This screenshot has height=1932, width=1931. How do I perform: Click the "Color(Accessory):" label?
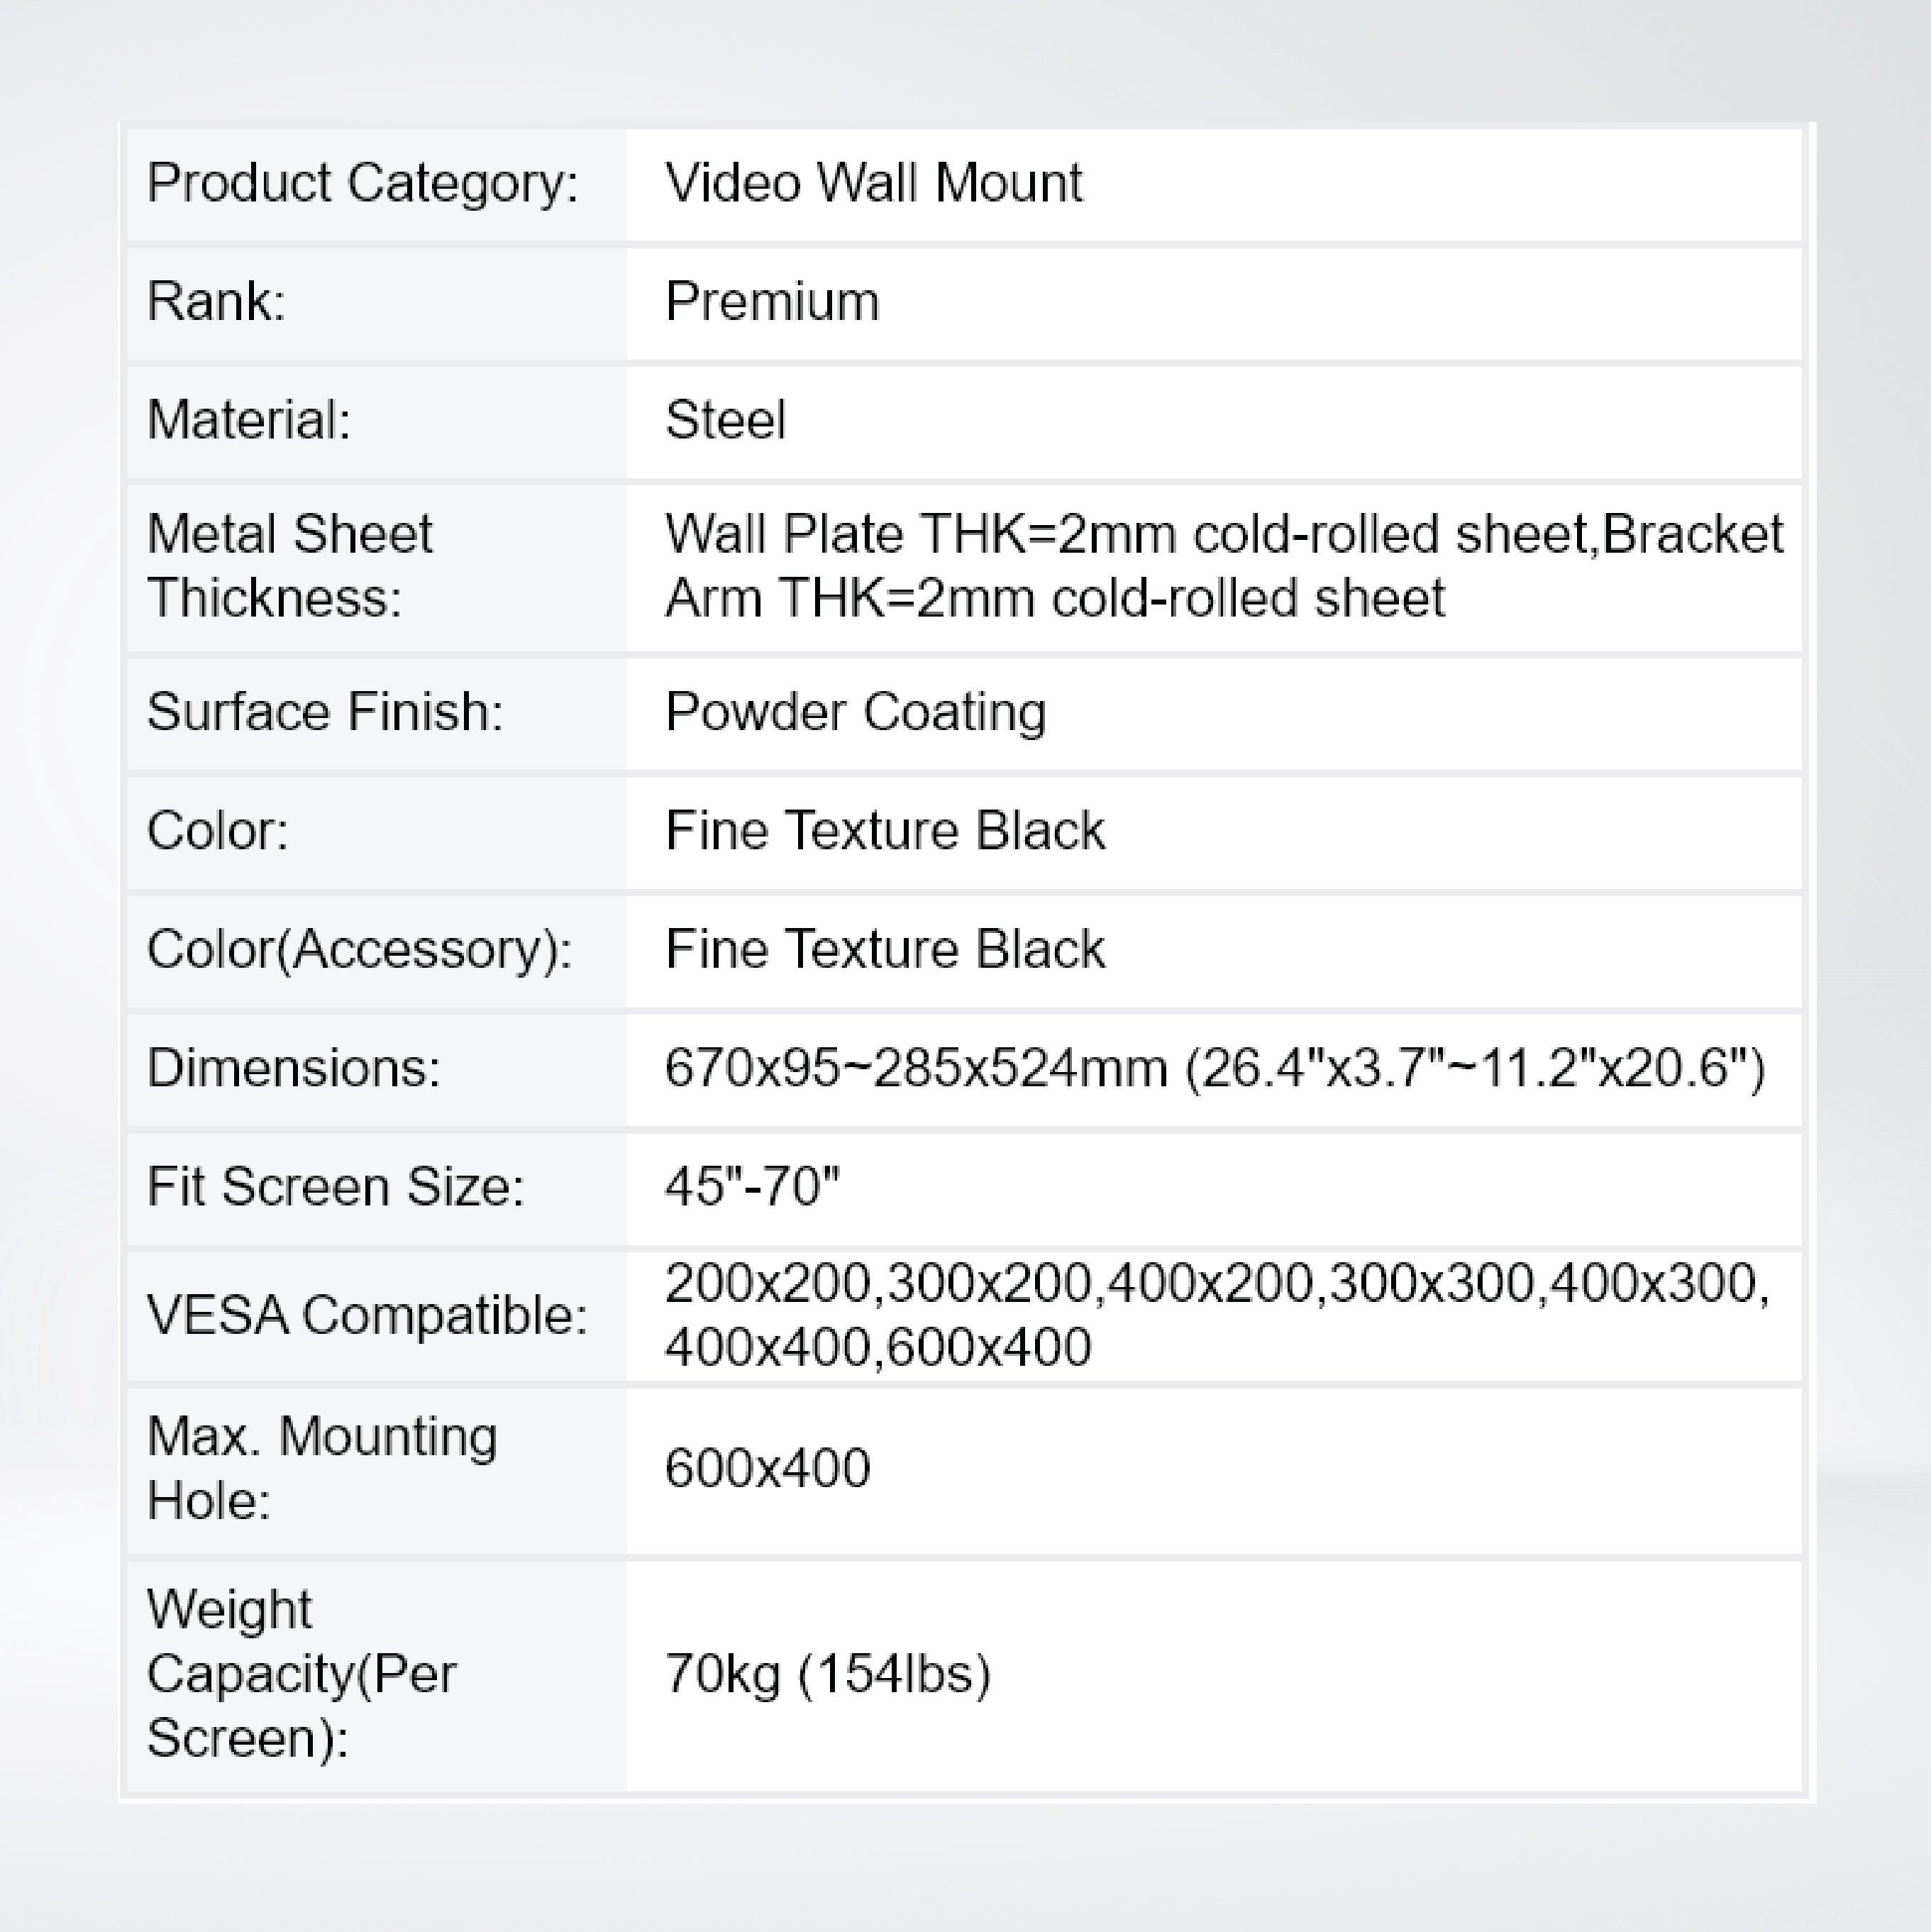click(x=359, y=949)
